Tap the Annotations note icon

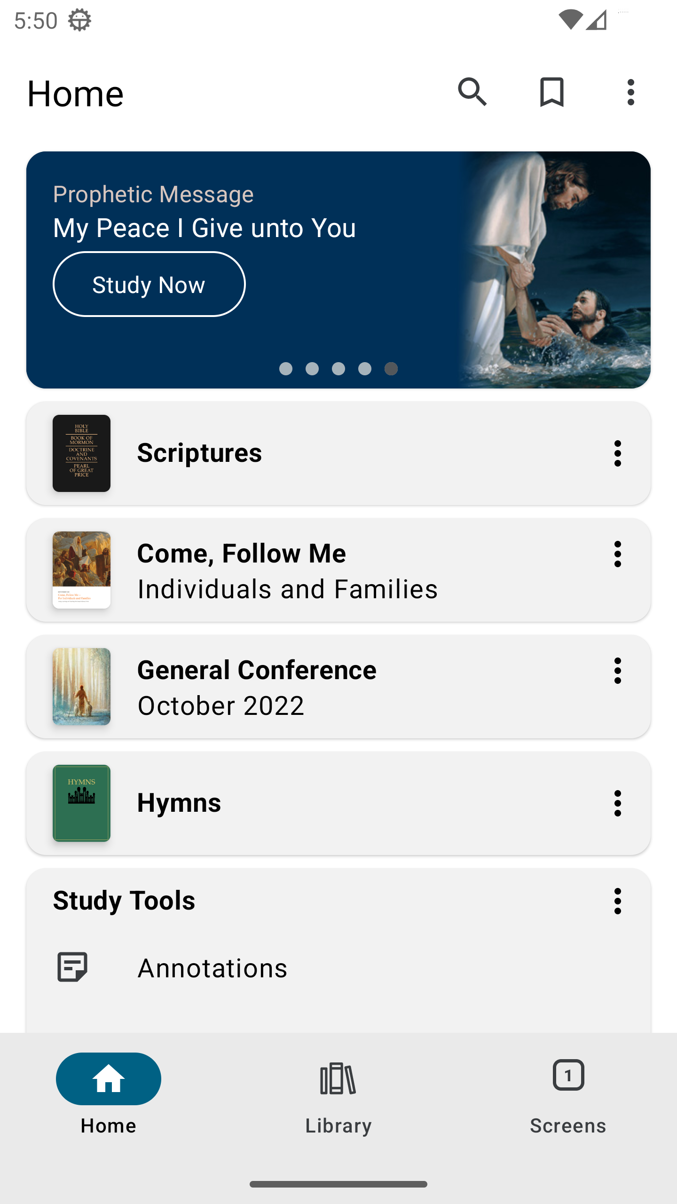point(72,967)
